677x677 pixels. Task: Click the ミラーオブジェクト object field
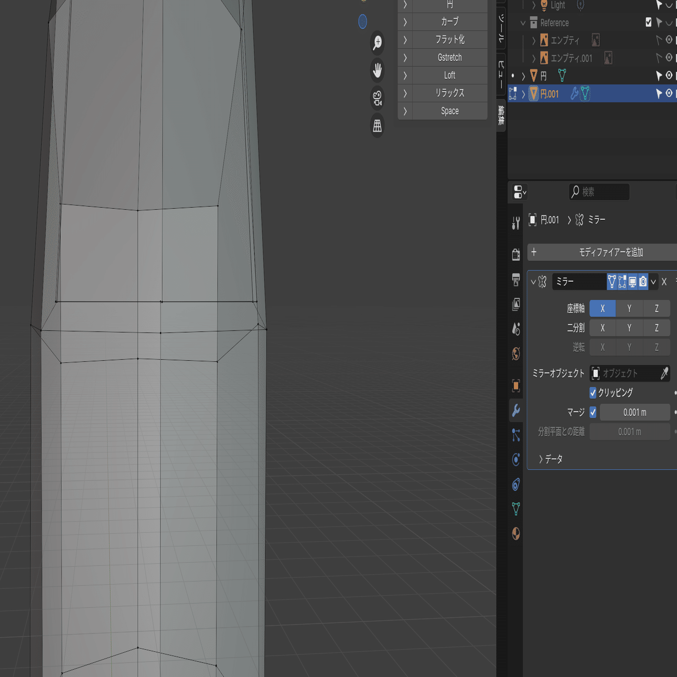[629, 373]
